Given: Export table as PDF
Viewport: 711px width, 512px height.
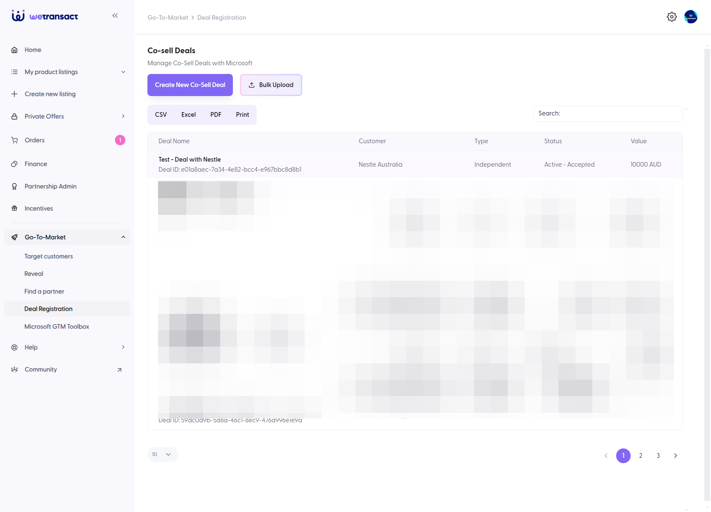Looking at the screenshot, I should [216, 115].
